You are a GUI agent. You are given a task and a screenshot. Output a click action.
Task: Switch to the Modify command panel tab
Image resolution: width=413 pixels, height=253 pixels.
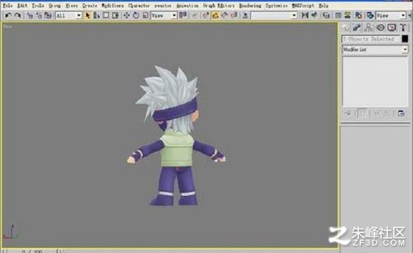[357, 27]
